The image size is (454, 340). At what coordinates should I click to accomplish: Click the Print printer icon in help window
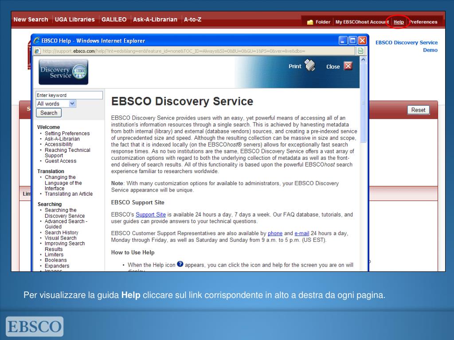[x=310, y=66]
